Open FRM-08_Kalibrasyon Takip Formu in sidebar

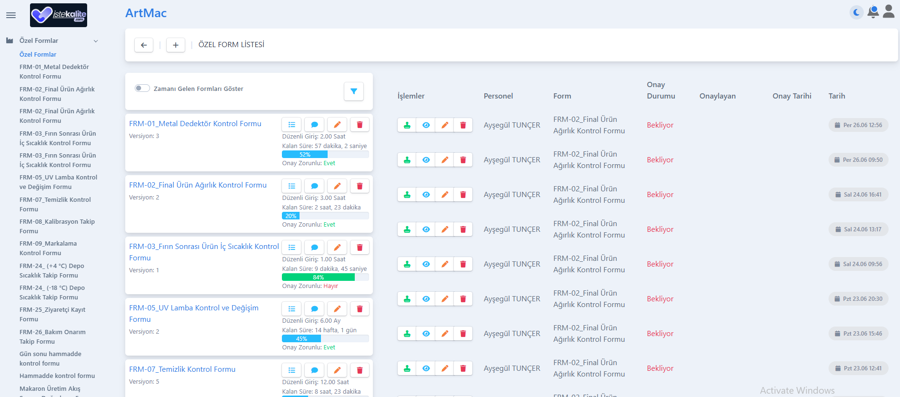pyautogui.click(x=57, y=226)
